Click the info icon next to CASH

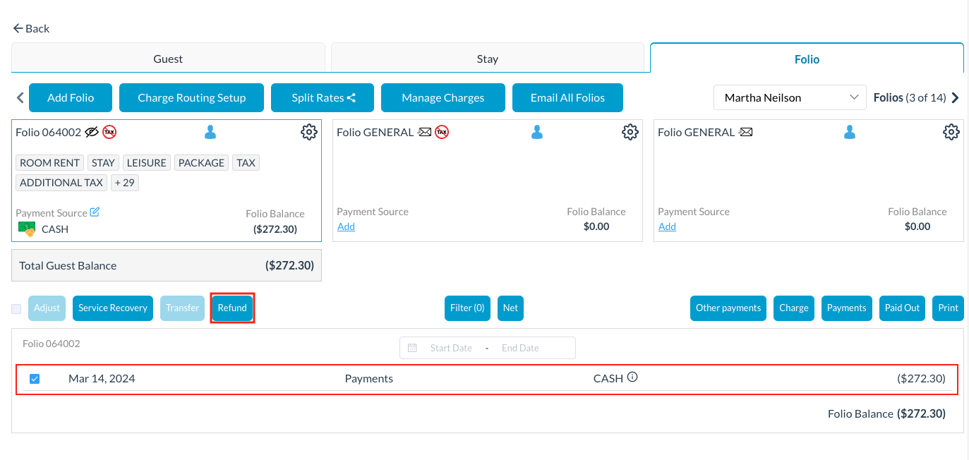[x=632, y=377]
